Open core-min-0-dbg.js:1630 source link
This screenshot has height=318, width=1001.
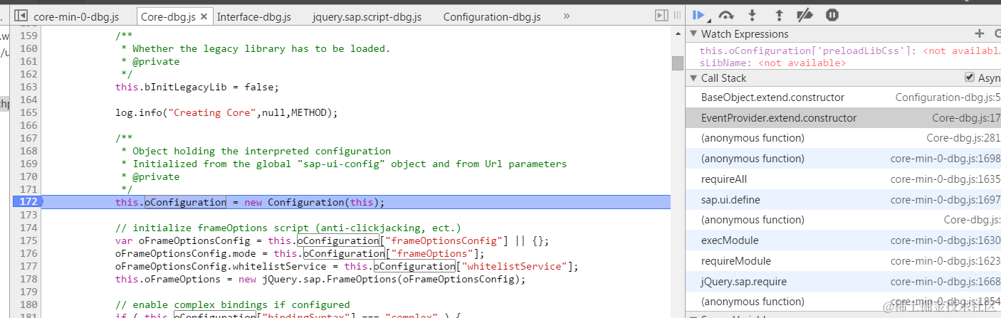click(945, 240)
